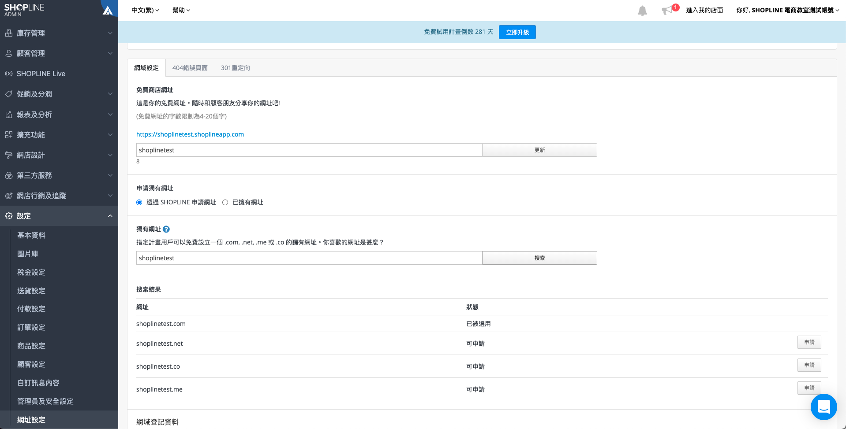This screenshot has height=429, width=846.
Task: Switch to the 網域設定 tab
Action: tap(146, 68)
